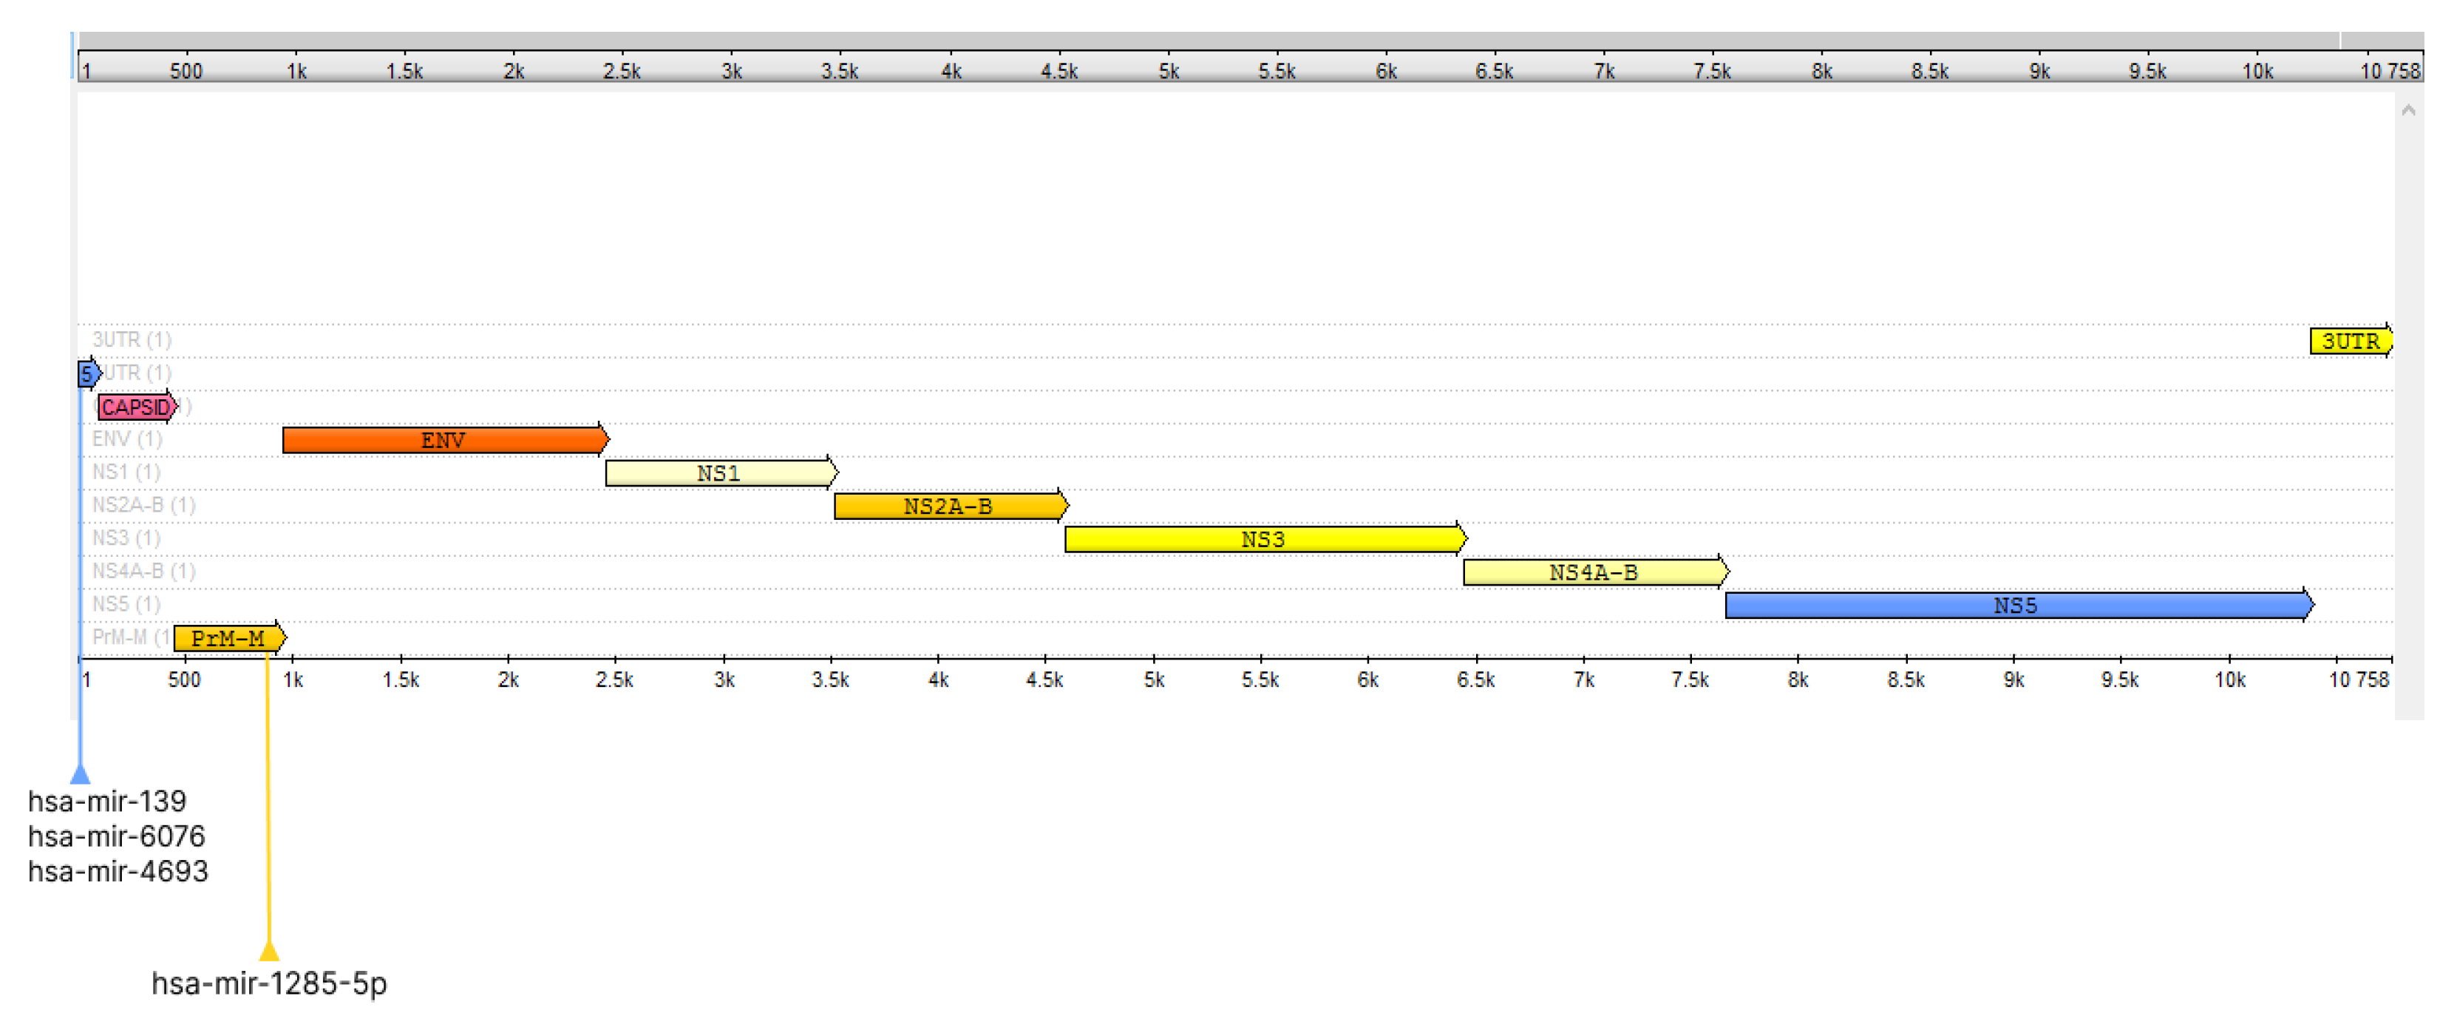This screenshot has height=1033, width=2457.
Task: Click the NS2A-B annotation arrow
Action: (949, 506)
